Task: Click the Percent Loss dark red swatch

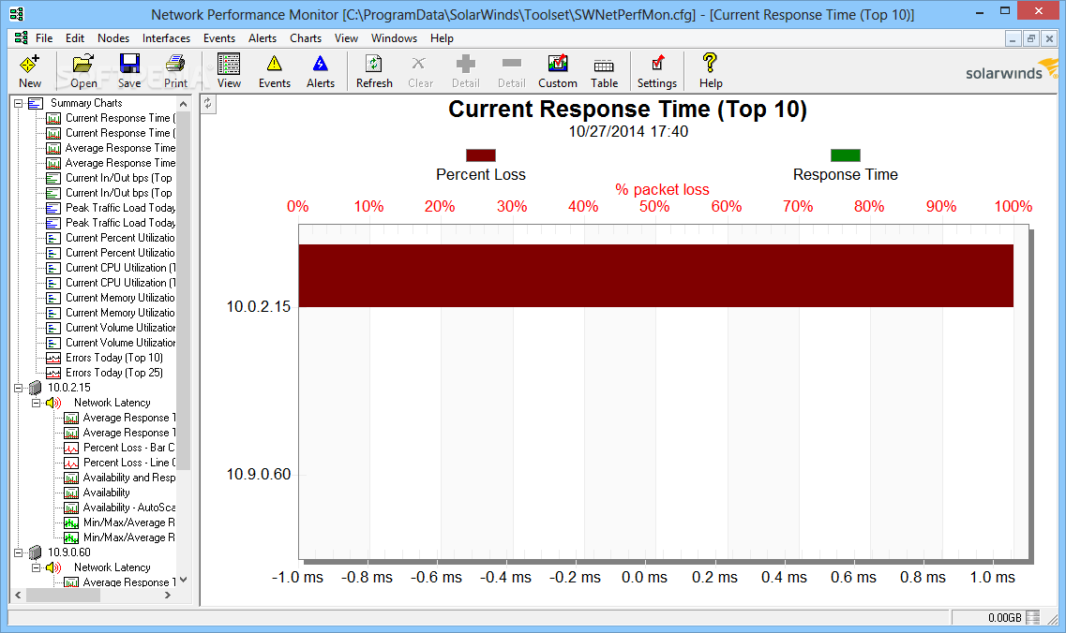Action: coord(481,155)
